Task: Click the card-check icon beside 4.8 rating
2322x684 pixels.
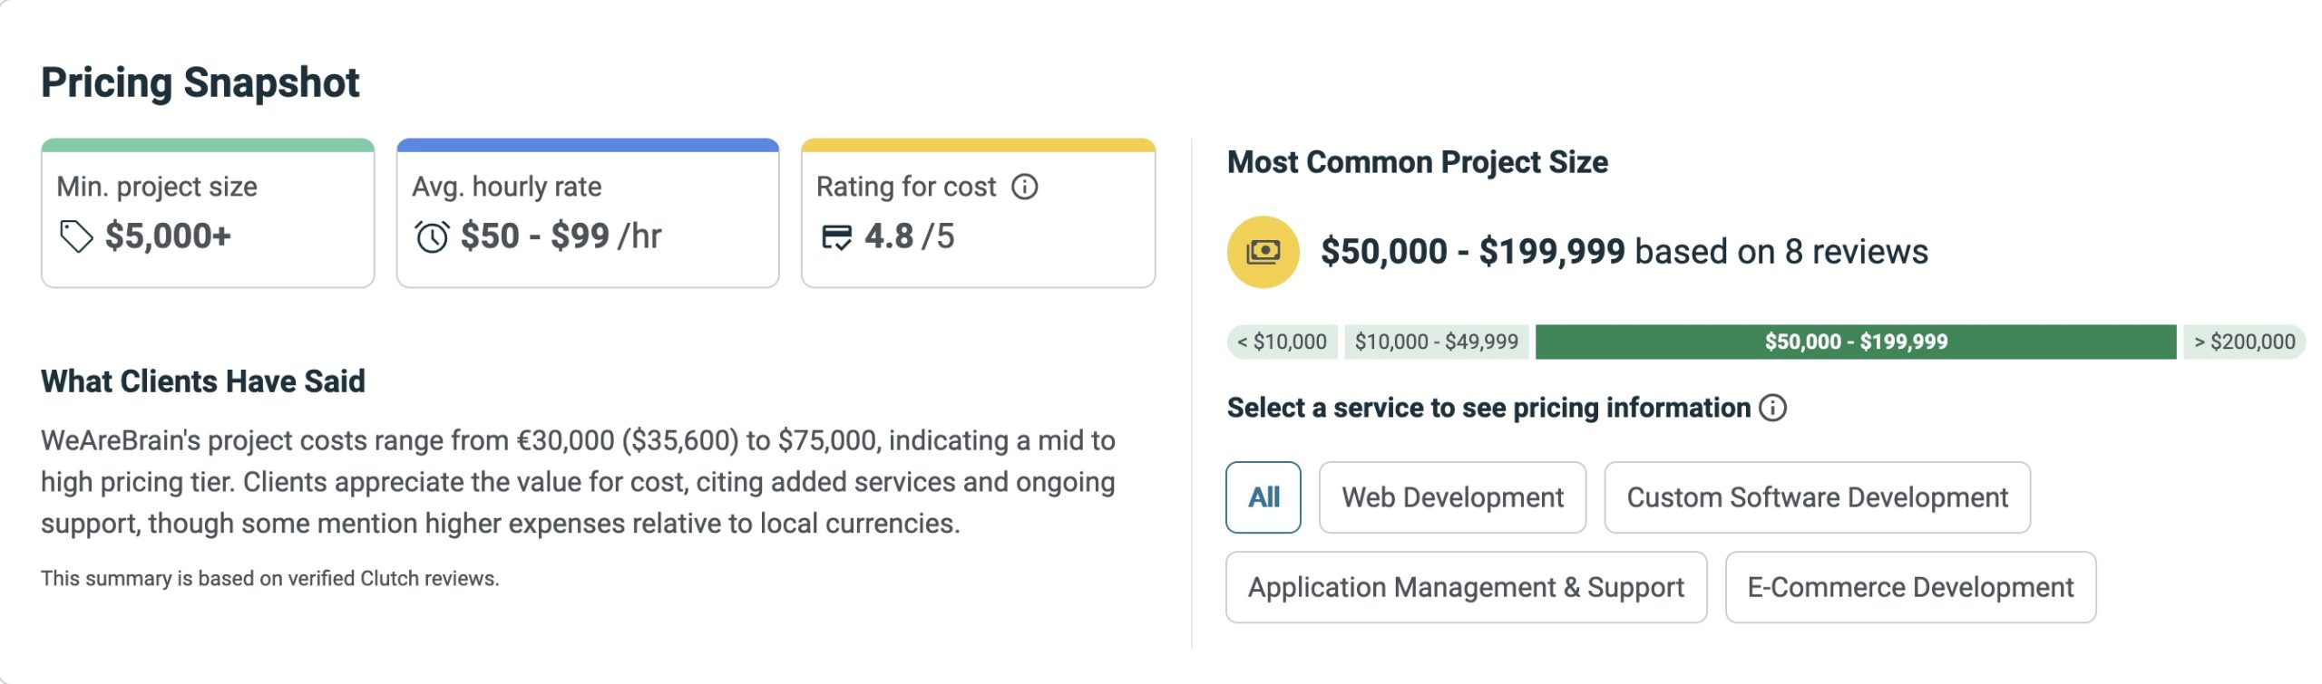Action: pos(836,237)
